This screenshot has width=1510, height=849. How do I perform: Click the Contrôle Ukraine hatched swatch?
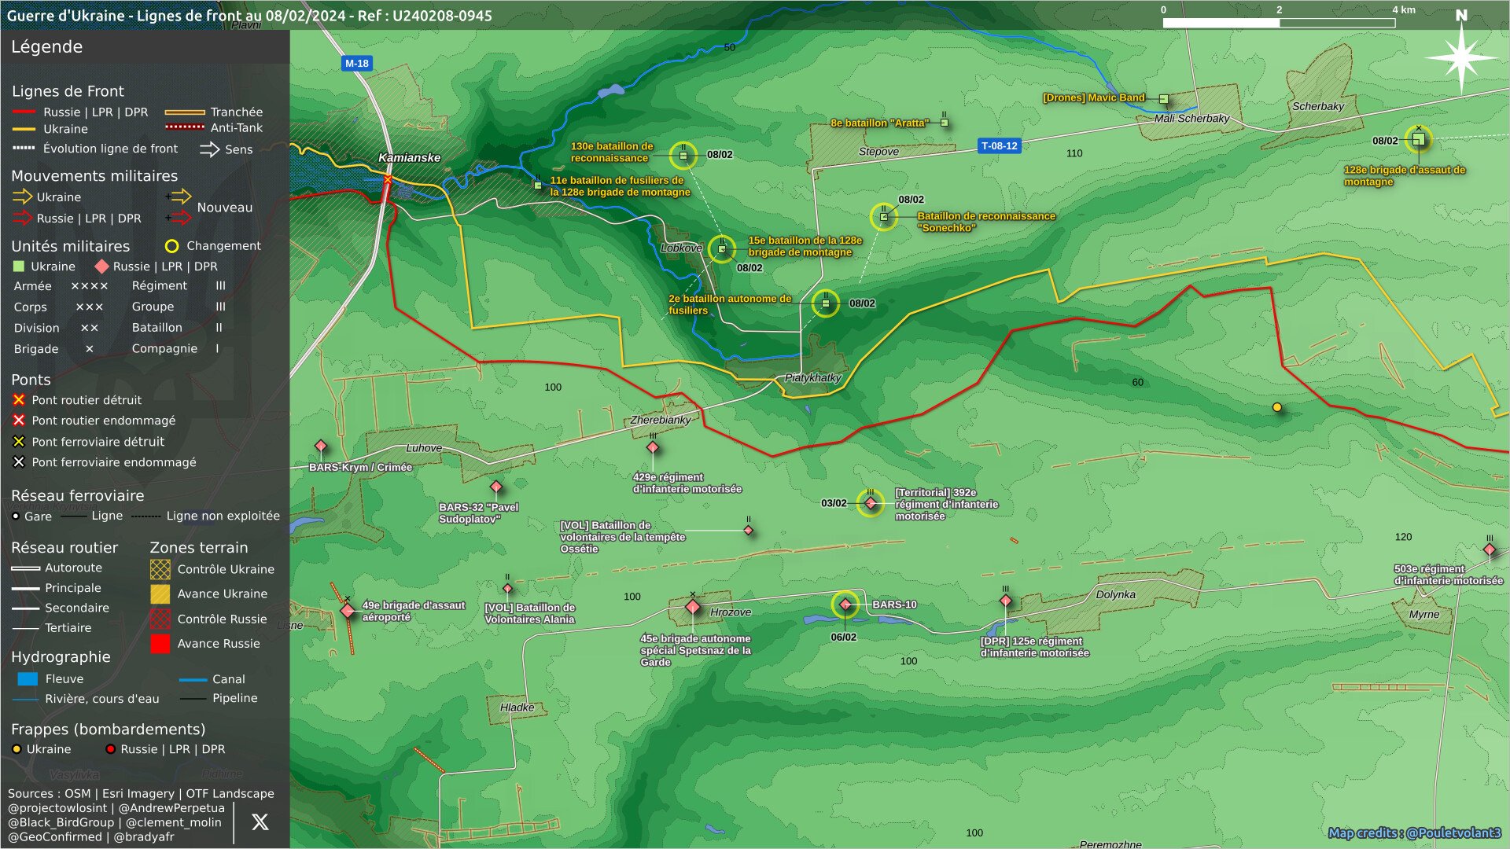pyautogui.click(x=160, y=569)
